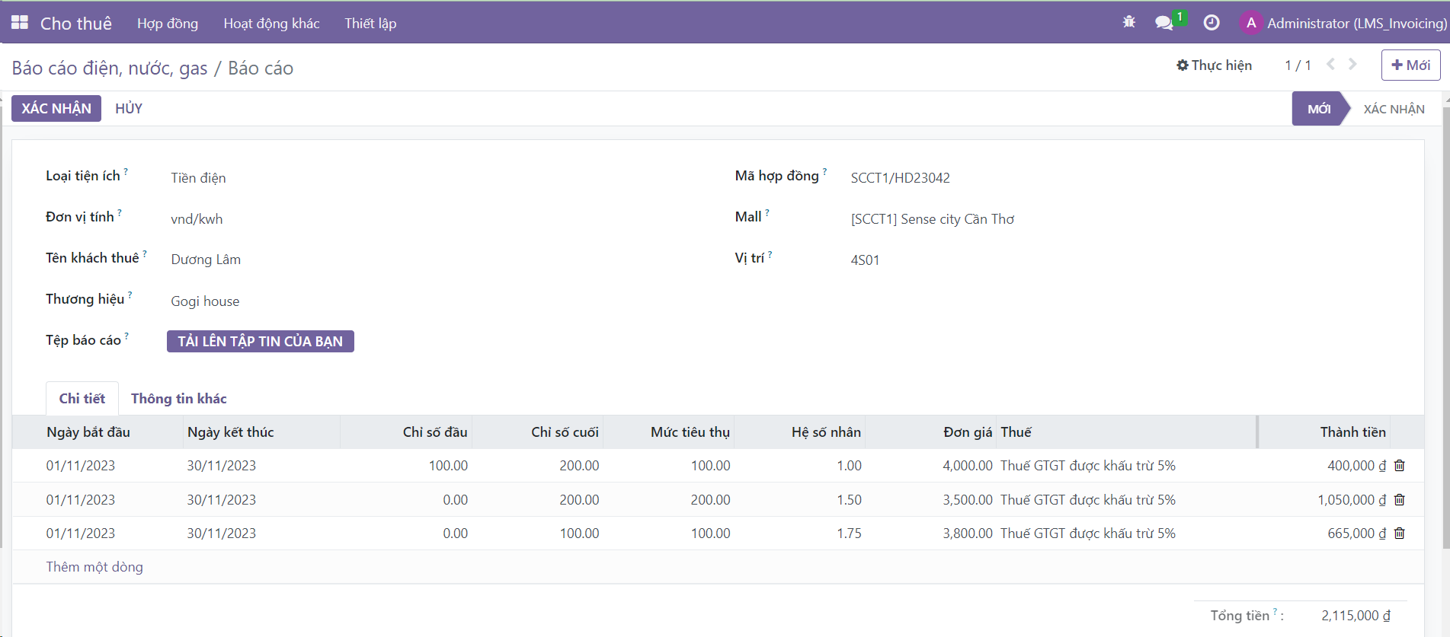
Task: Click Thêm một dòng add line link
Action: tap(94, 567)
